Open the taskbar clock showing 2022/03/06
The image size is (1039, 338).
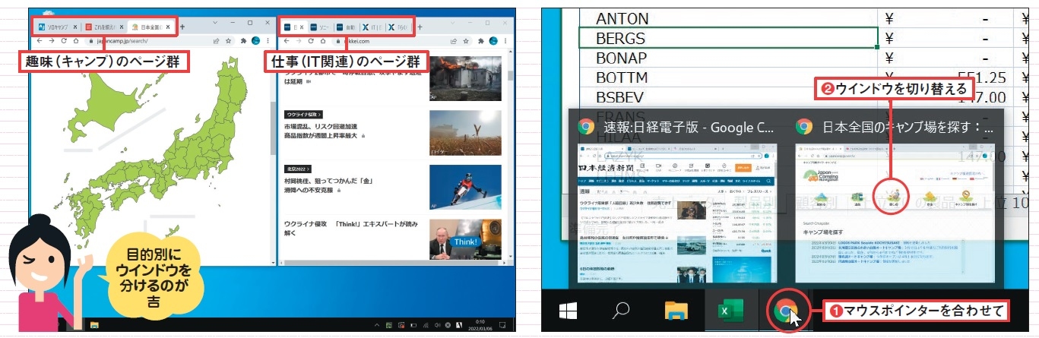click(x=480, y=325)
